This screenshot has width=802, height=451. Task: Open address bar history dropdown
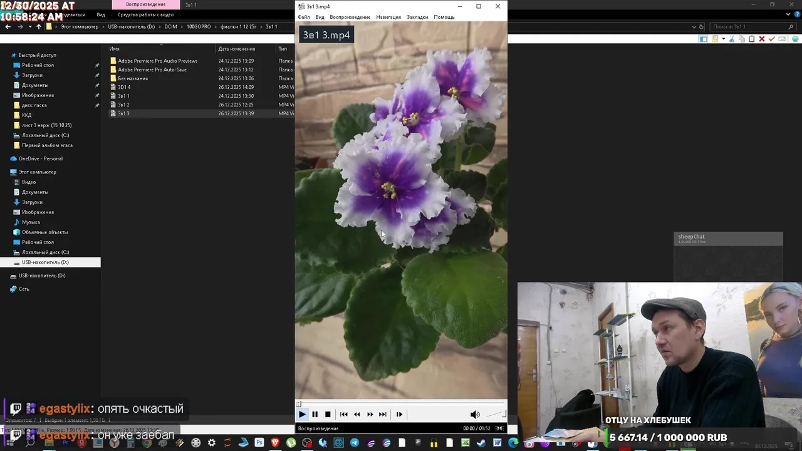click(x=694, y=27)
